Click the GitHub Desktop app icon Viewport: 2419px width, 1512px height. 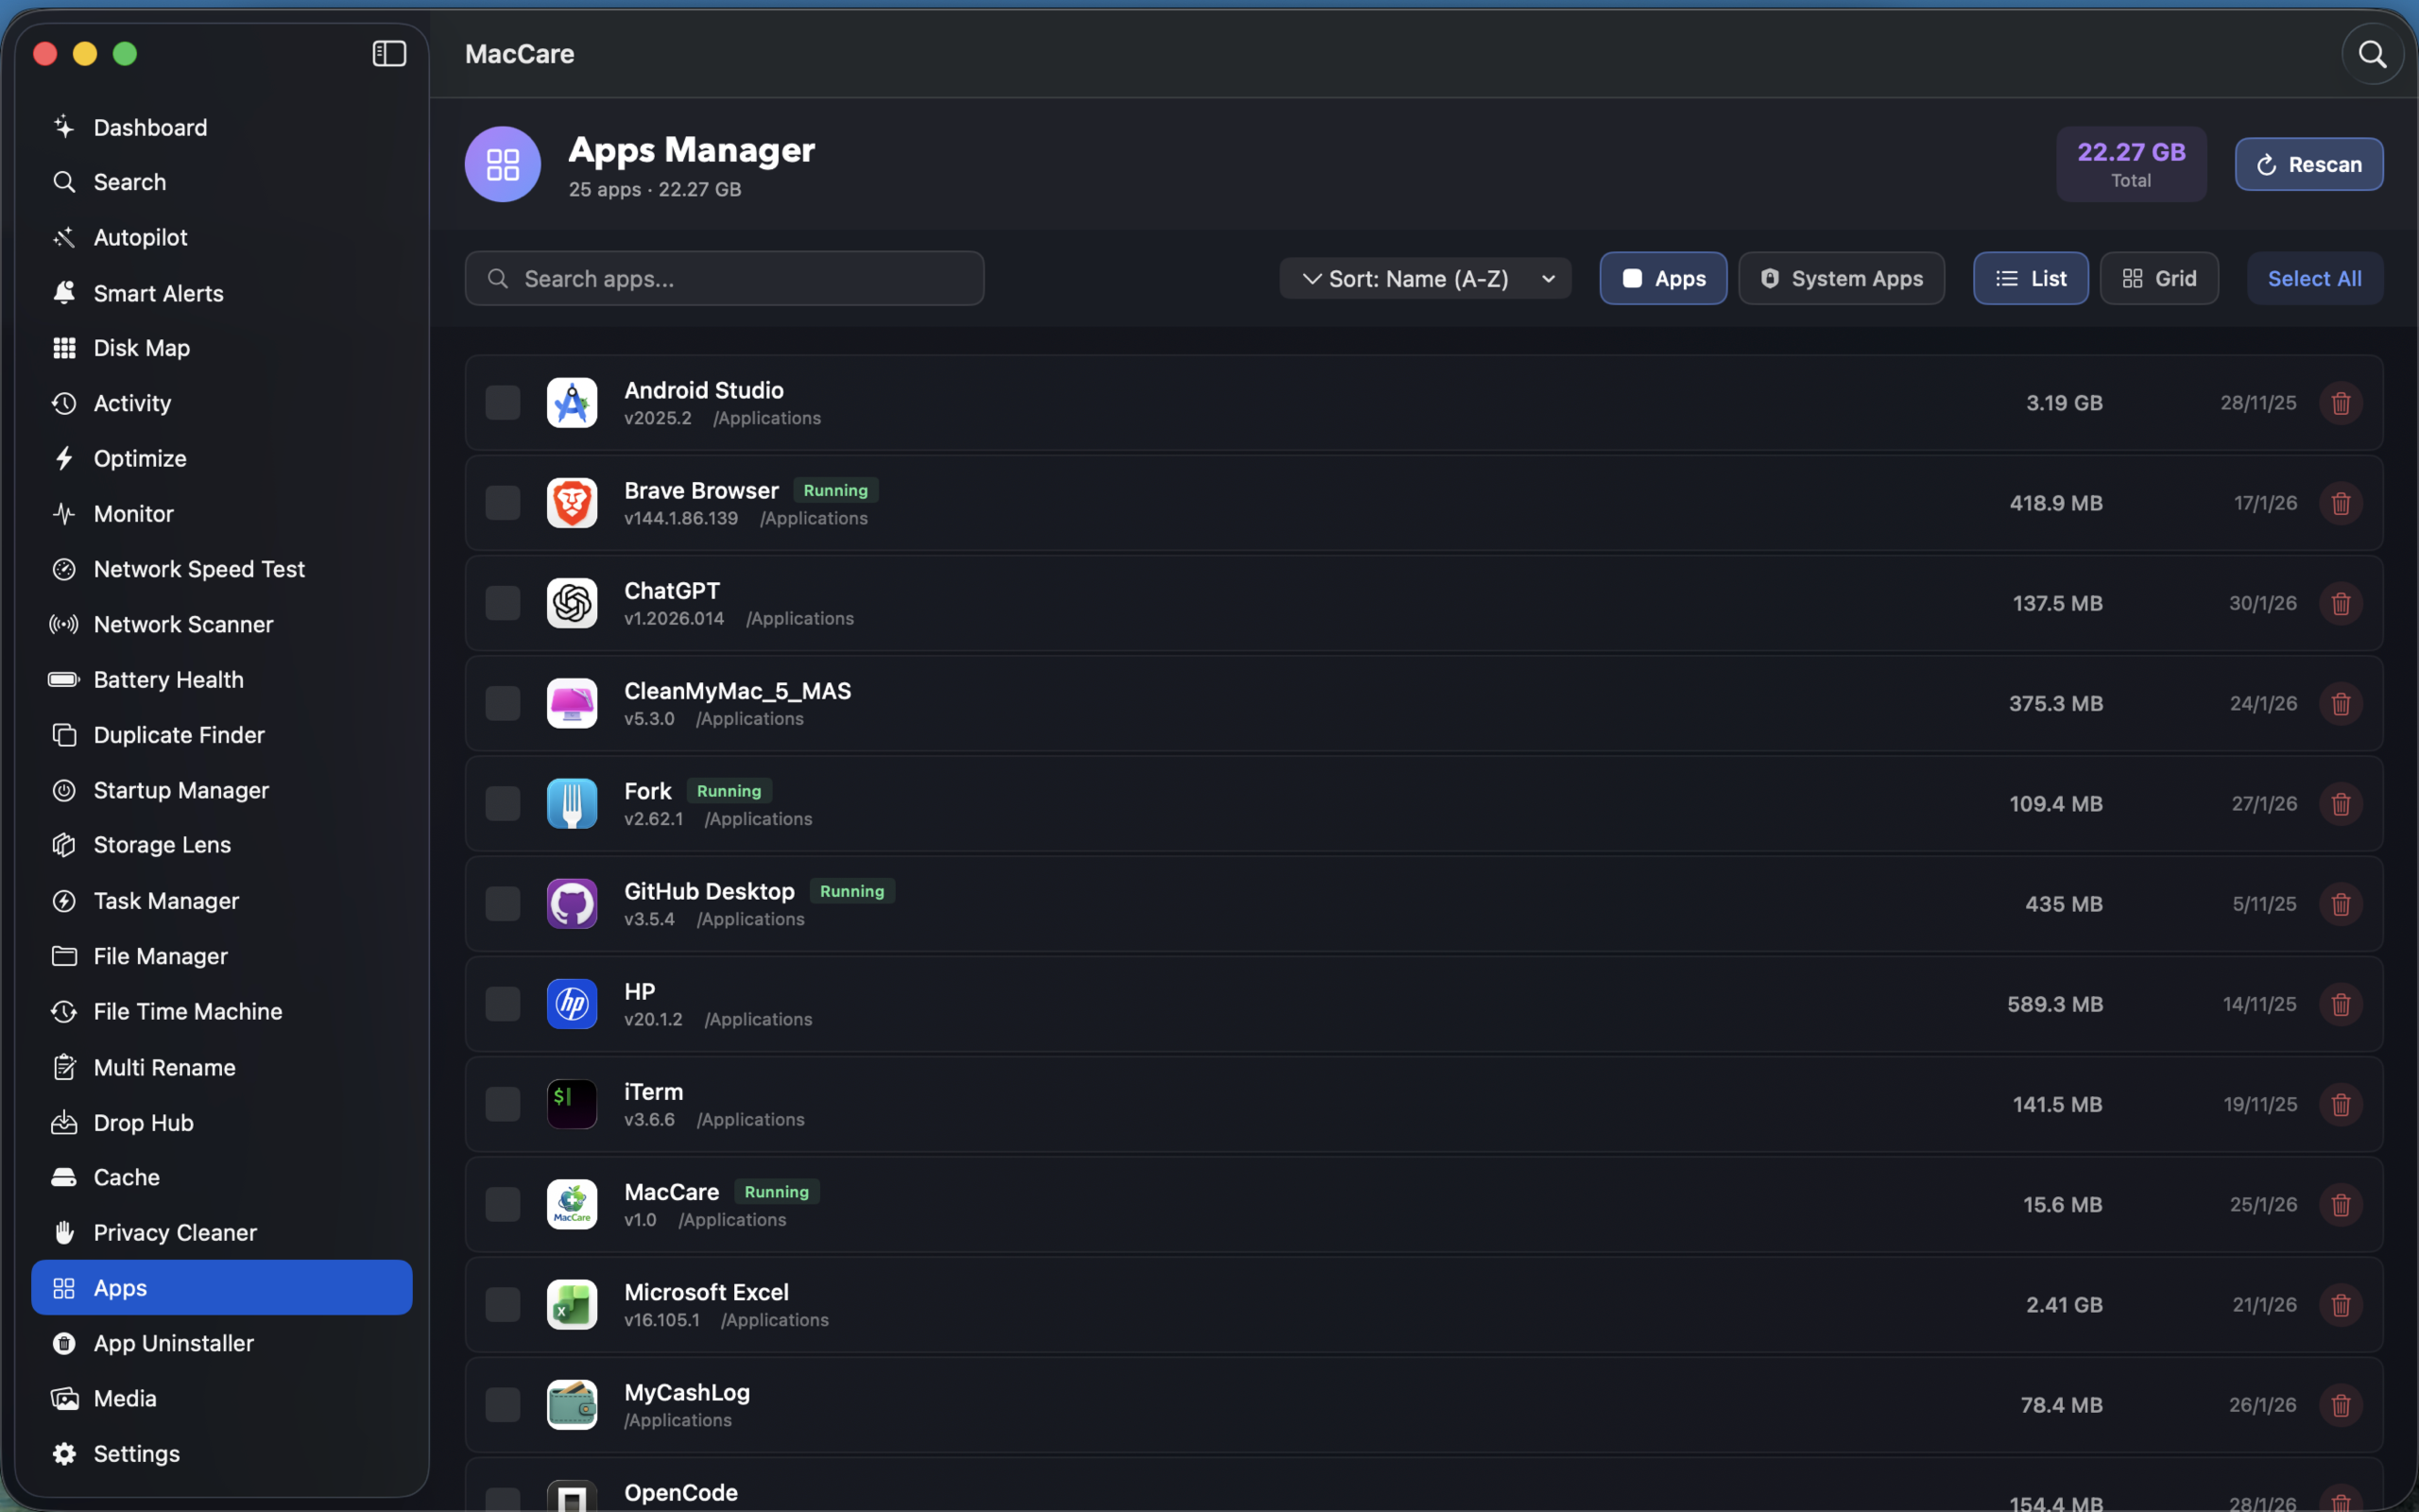coord(572,904)
